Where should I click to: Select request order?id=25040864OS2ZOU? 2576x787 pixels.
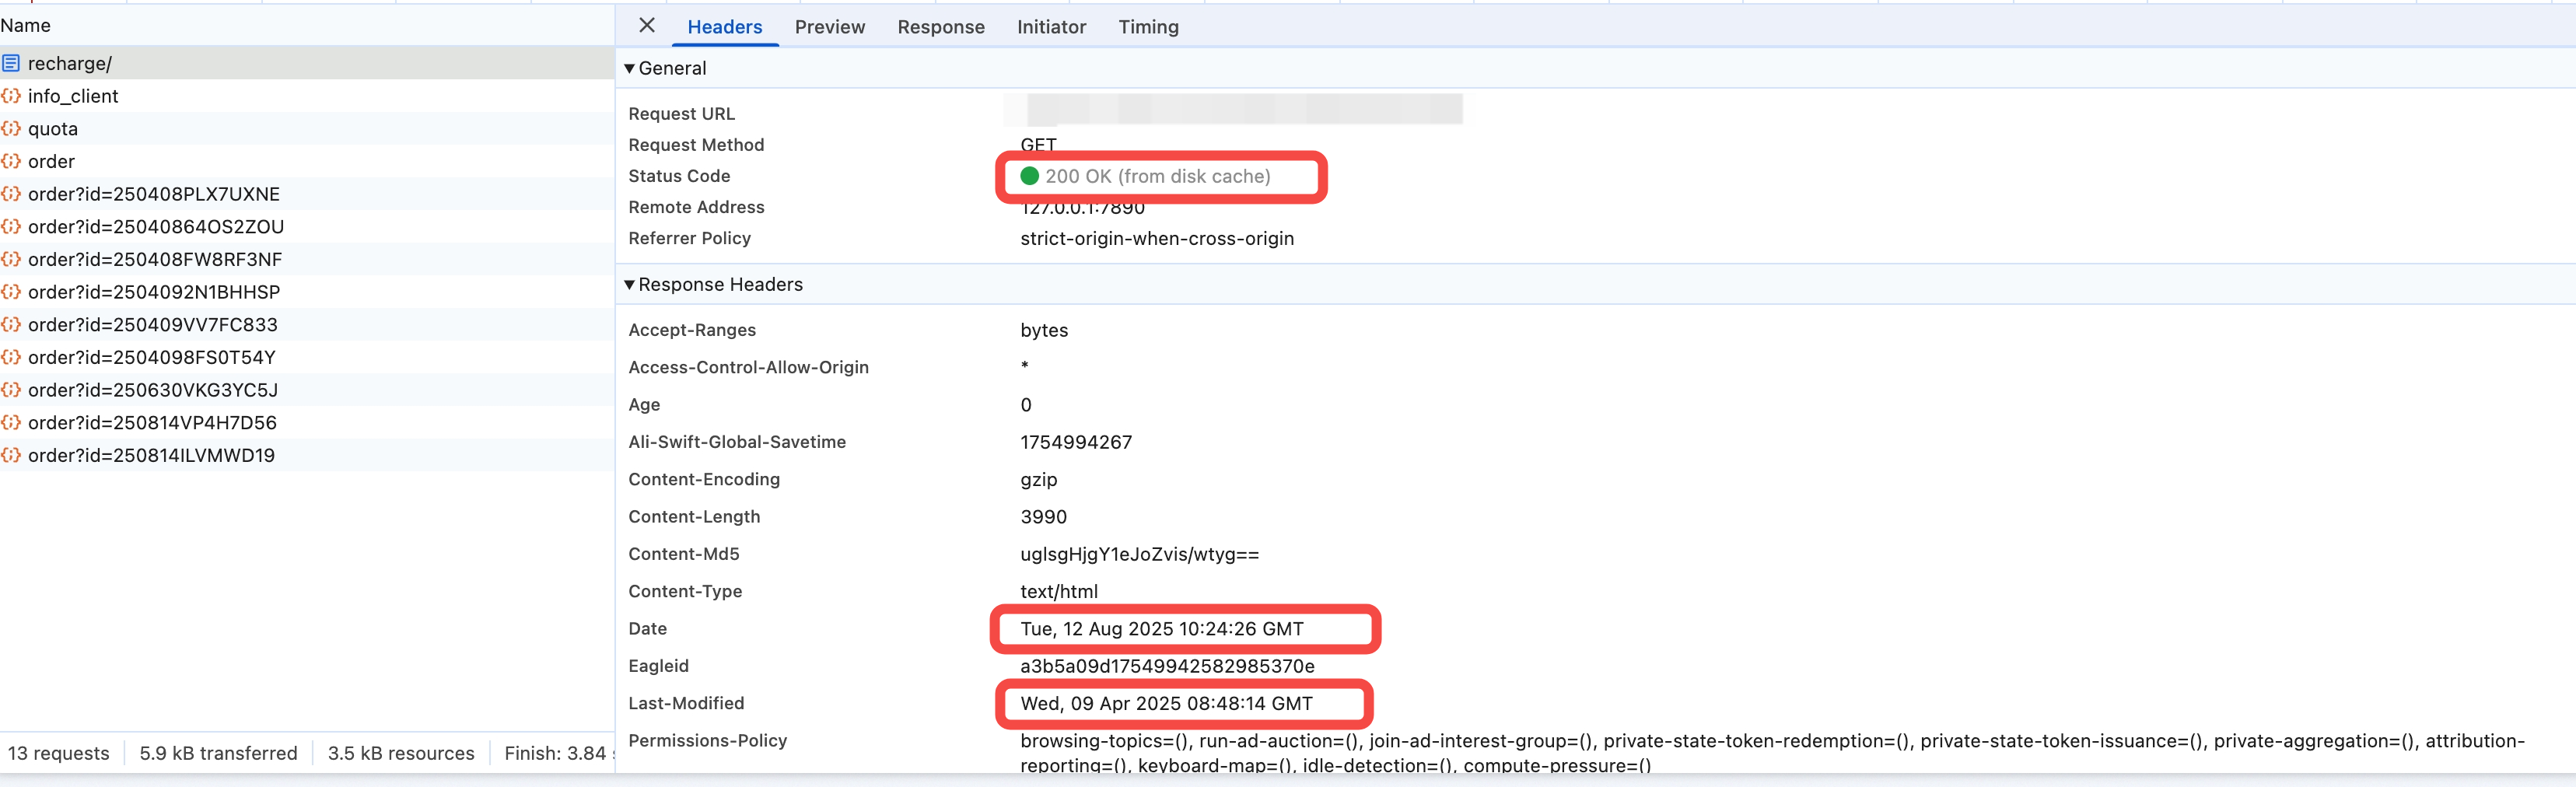[x=307, y=227]
